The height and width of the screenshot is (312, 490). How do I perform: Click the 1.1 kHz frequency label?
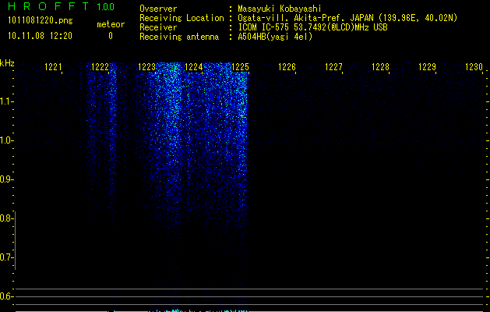coord(6,101)
